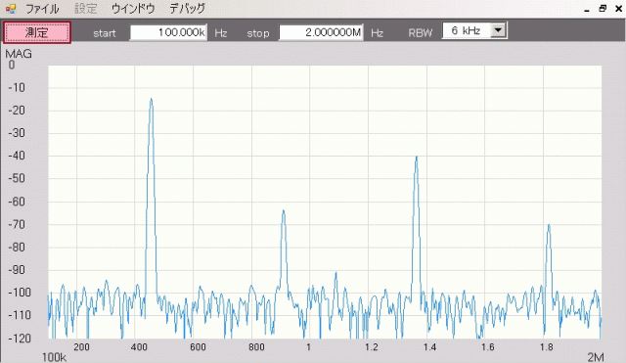
Task: Restore the window with the restore icon
Action: [x=603, y=9]
